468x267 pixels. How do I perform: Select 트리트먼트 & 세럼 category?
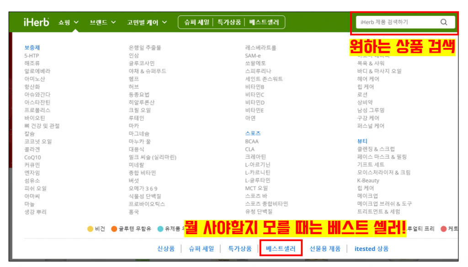(378, 211)
